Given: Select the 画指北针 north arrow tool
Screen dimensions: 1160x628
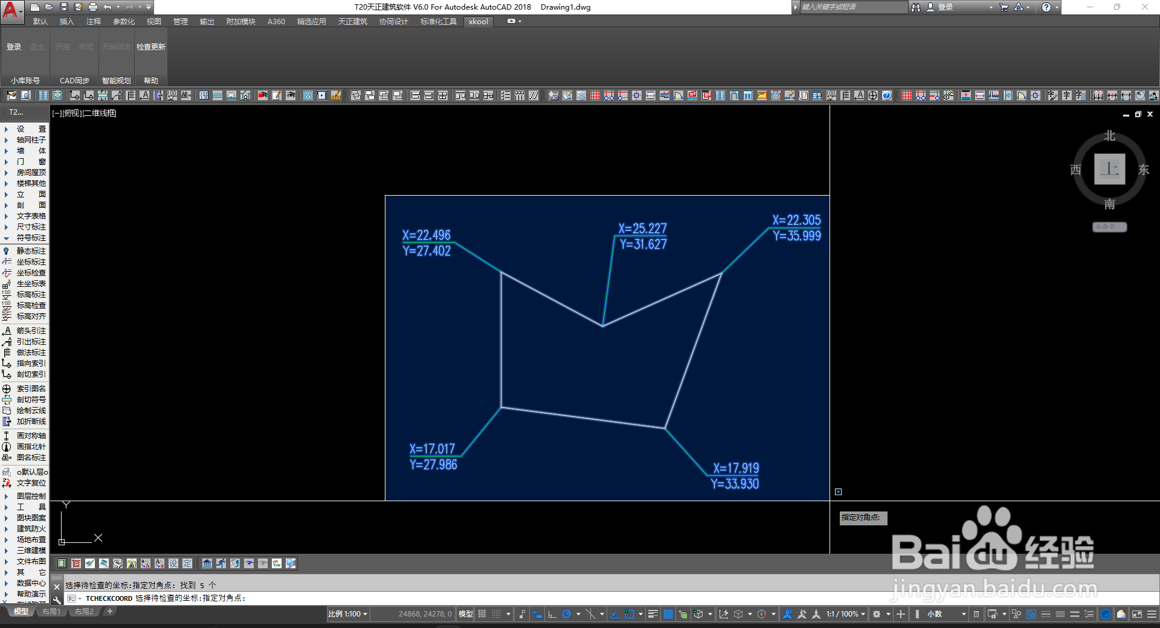Looking at the screenshot, I should click(x=24, y=447).
